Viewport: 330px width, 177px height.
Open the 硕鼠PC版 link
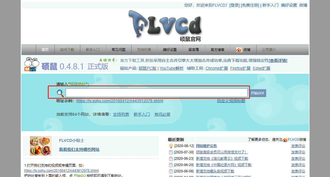[147, 68]
